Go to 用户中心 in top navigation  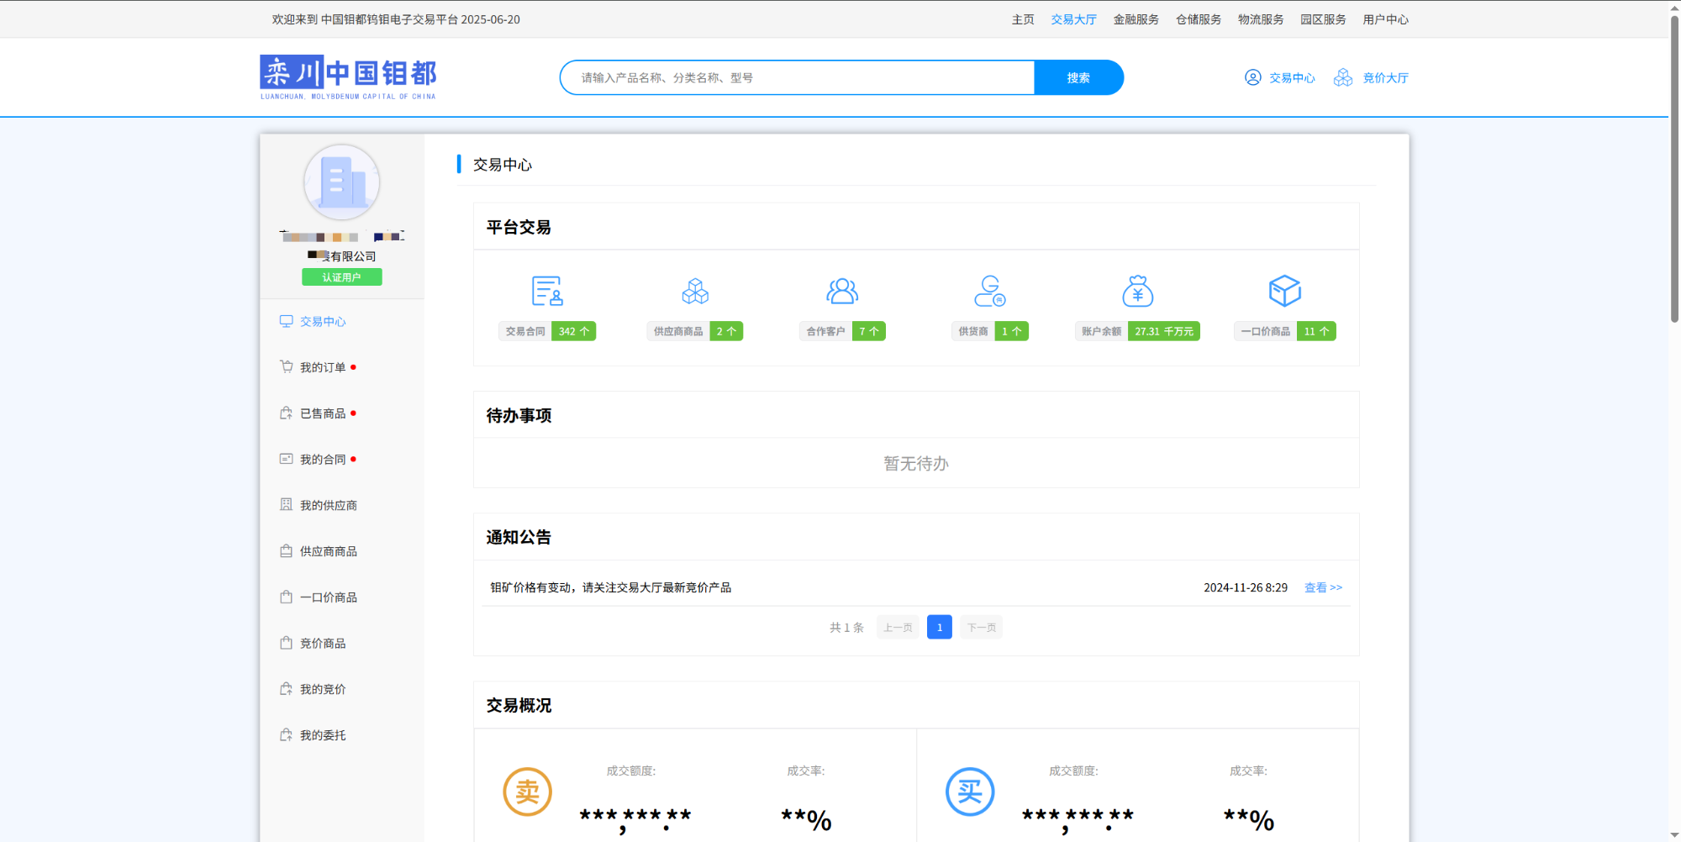click(x=1385, y=19)
